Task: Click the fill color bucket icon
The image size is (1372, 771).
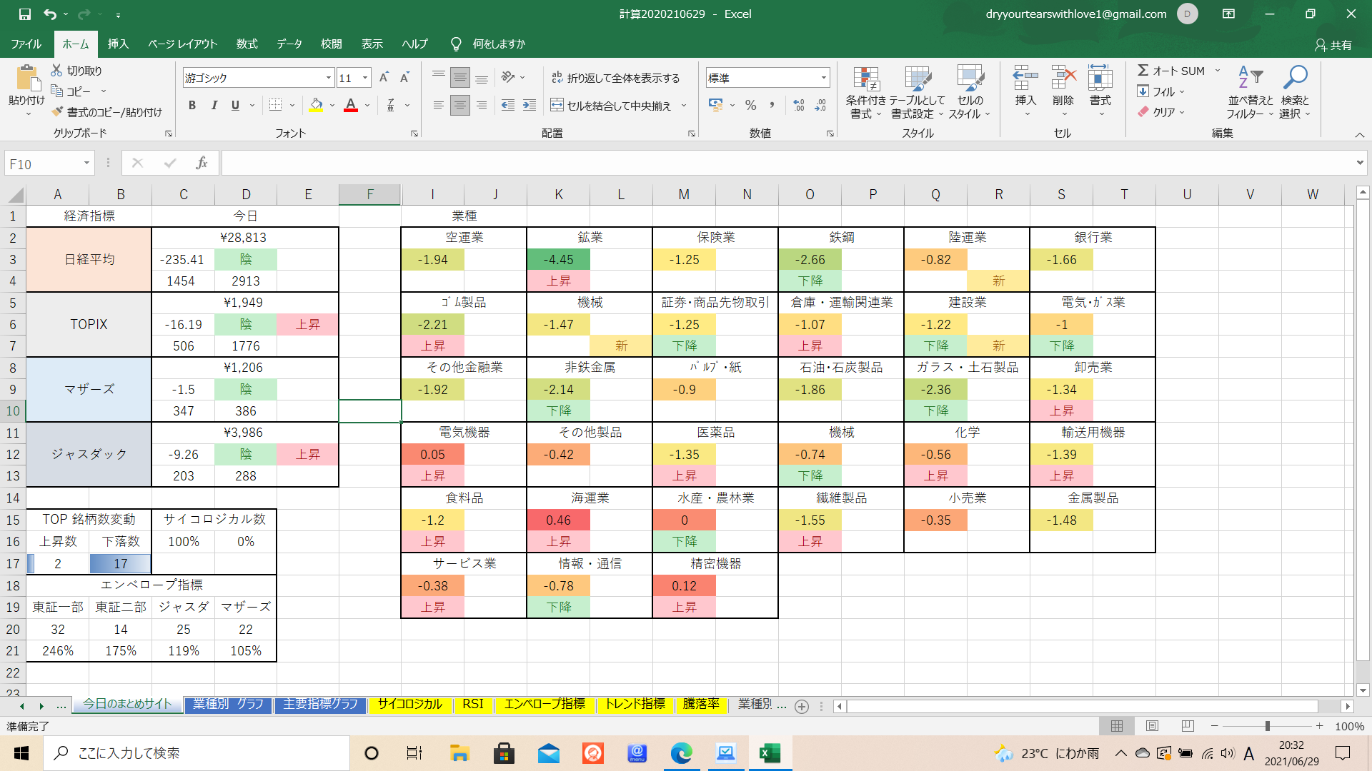Action: (316, 105)
